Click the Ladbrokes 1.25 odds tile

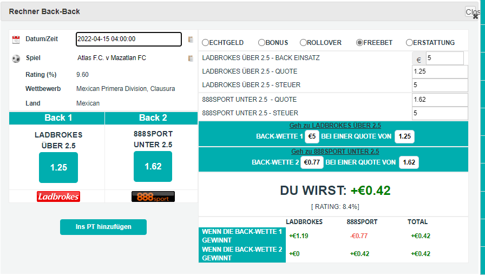[x=58, y=167]
